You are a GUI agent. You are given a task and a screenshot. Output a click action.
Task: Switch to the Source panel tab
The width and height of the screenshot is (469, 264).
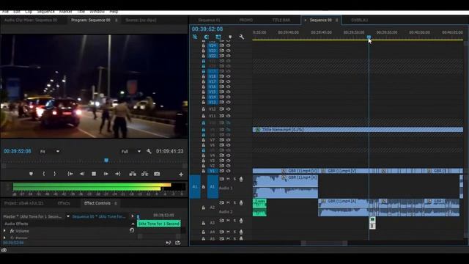tap(141, 20)
